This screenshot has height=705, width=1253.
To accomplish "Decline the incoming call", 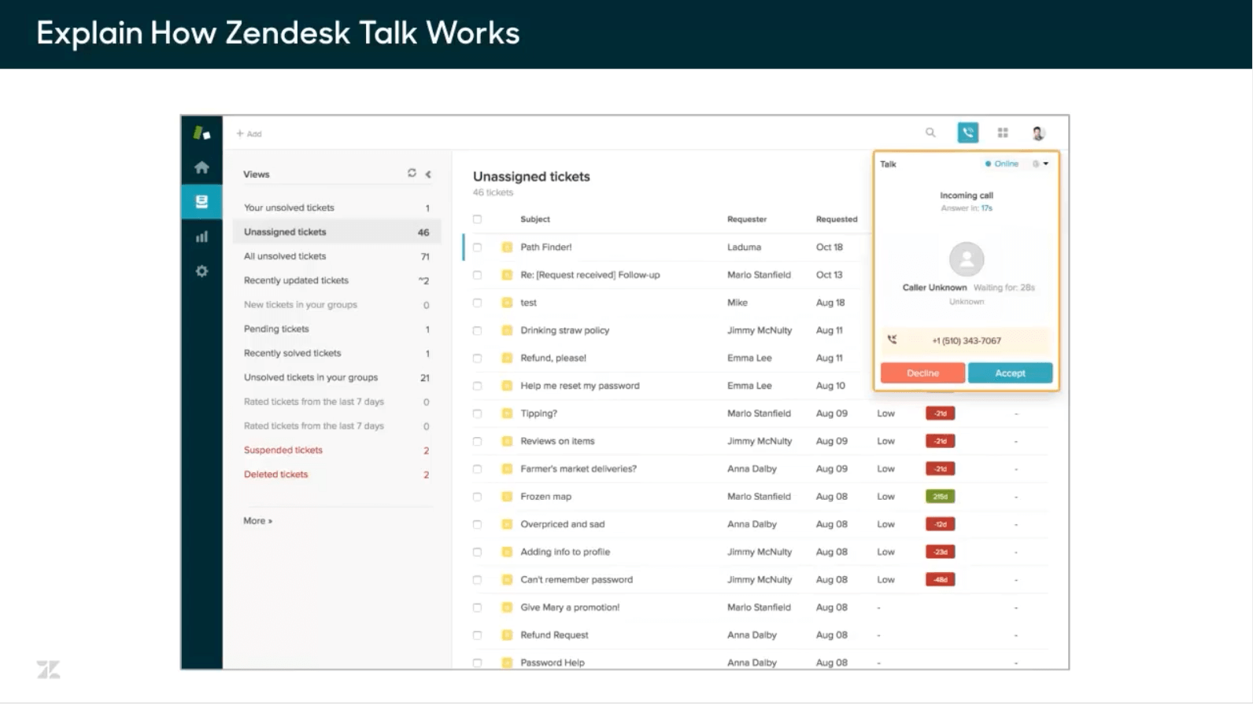I will pos(922,373).
